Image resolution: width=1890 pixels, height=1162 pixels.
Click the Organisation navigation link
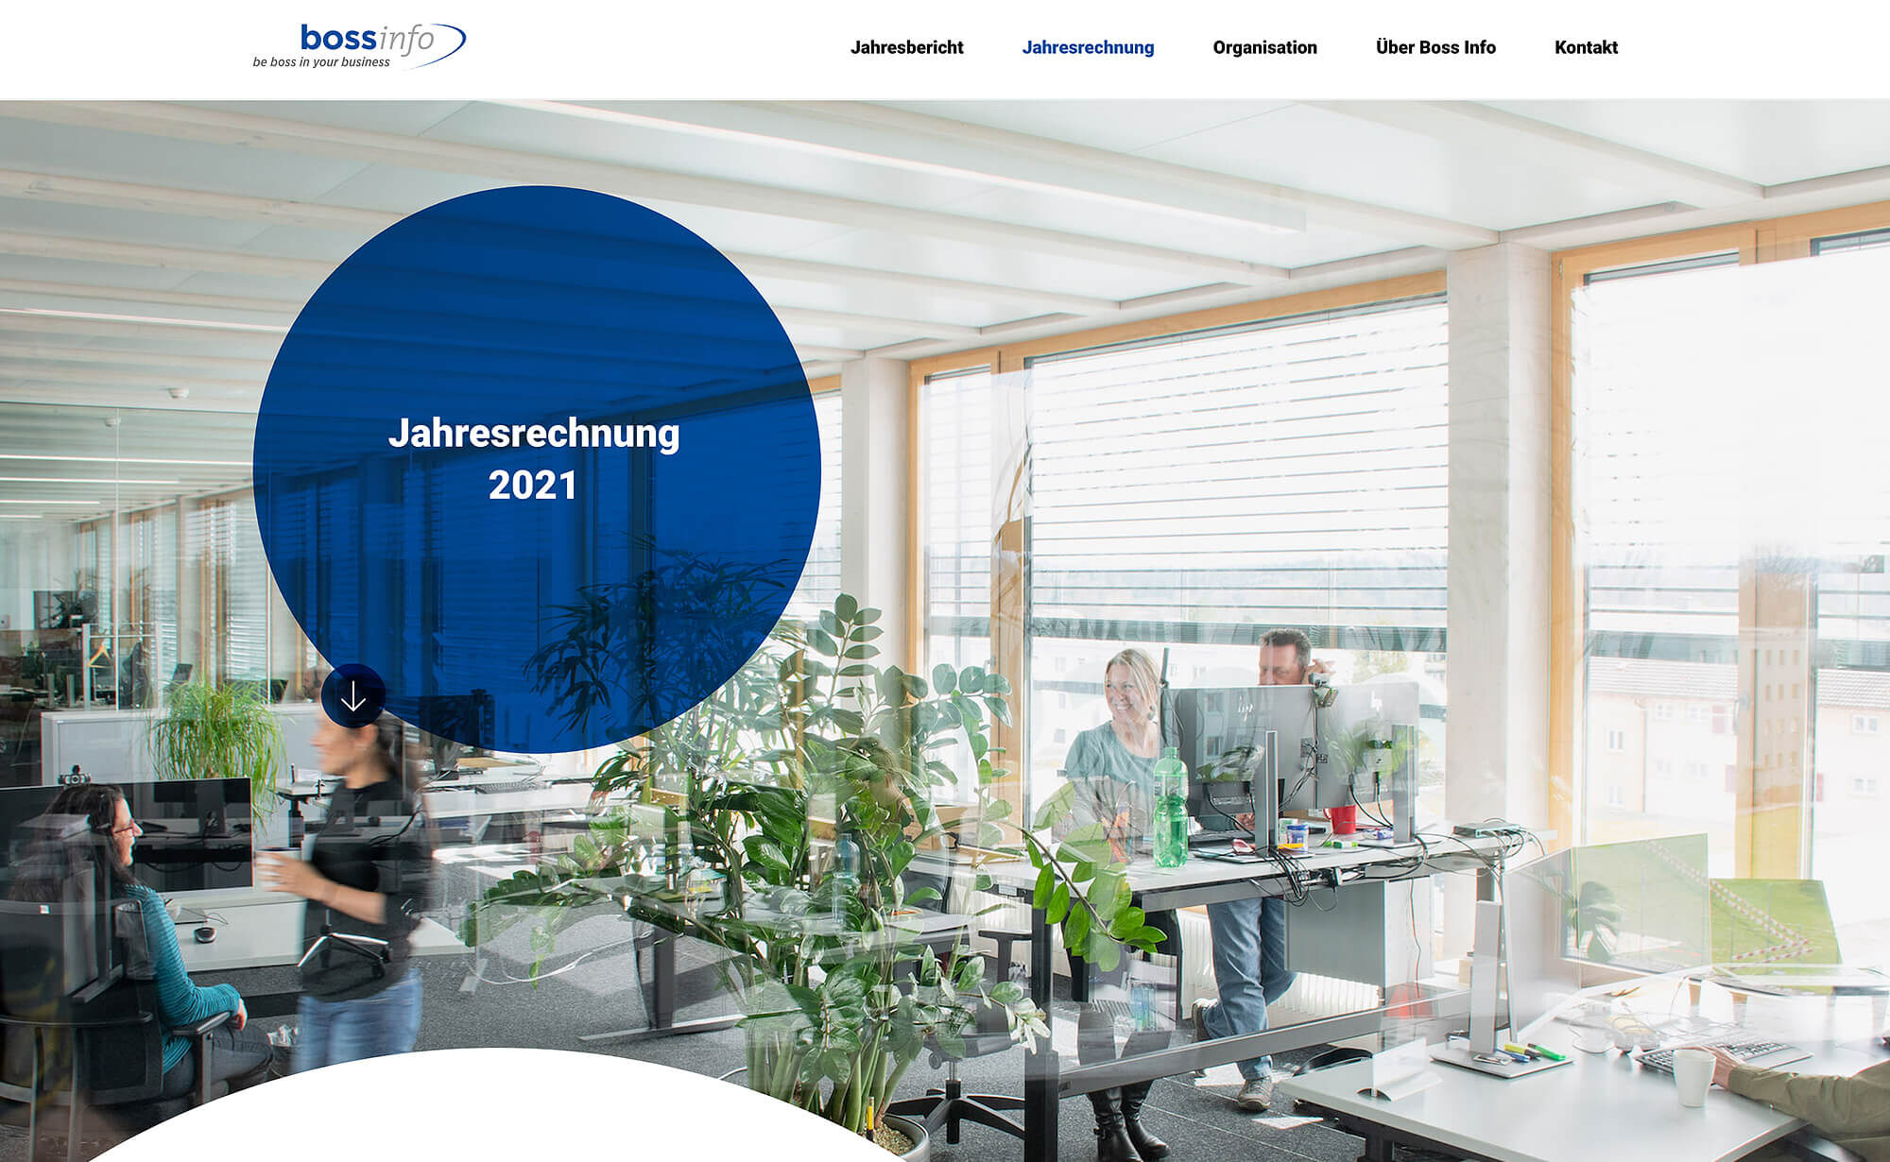coord(1263,47)
